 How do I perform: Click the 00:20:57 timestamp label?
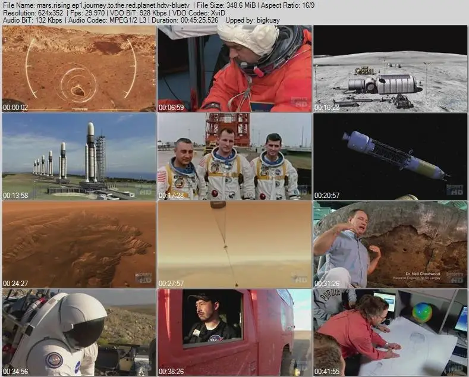[327, 196]
